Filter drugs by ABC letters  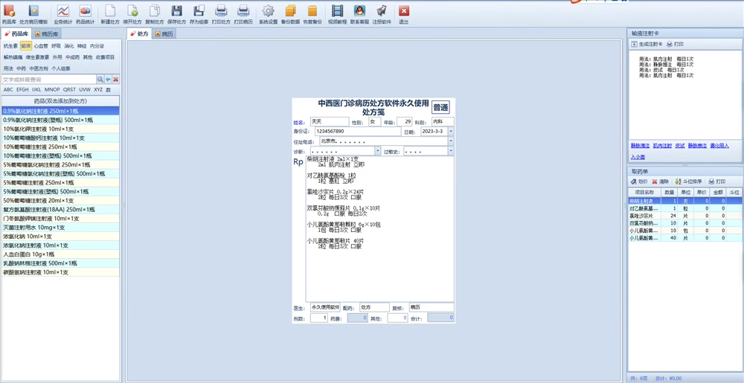(x=8, y=89)
